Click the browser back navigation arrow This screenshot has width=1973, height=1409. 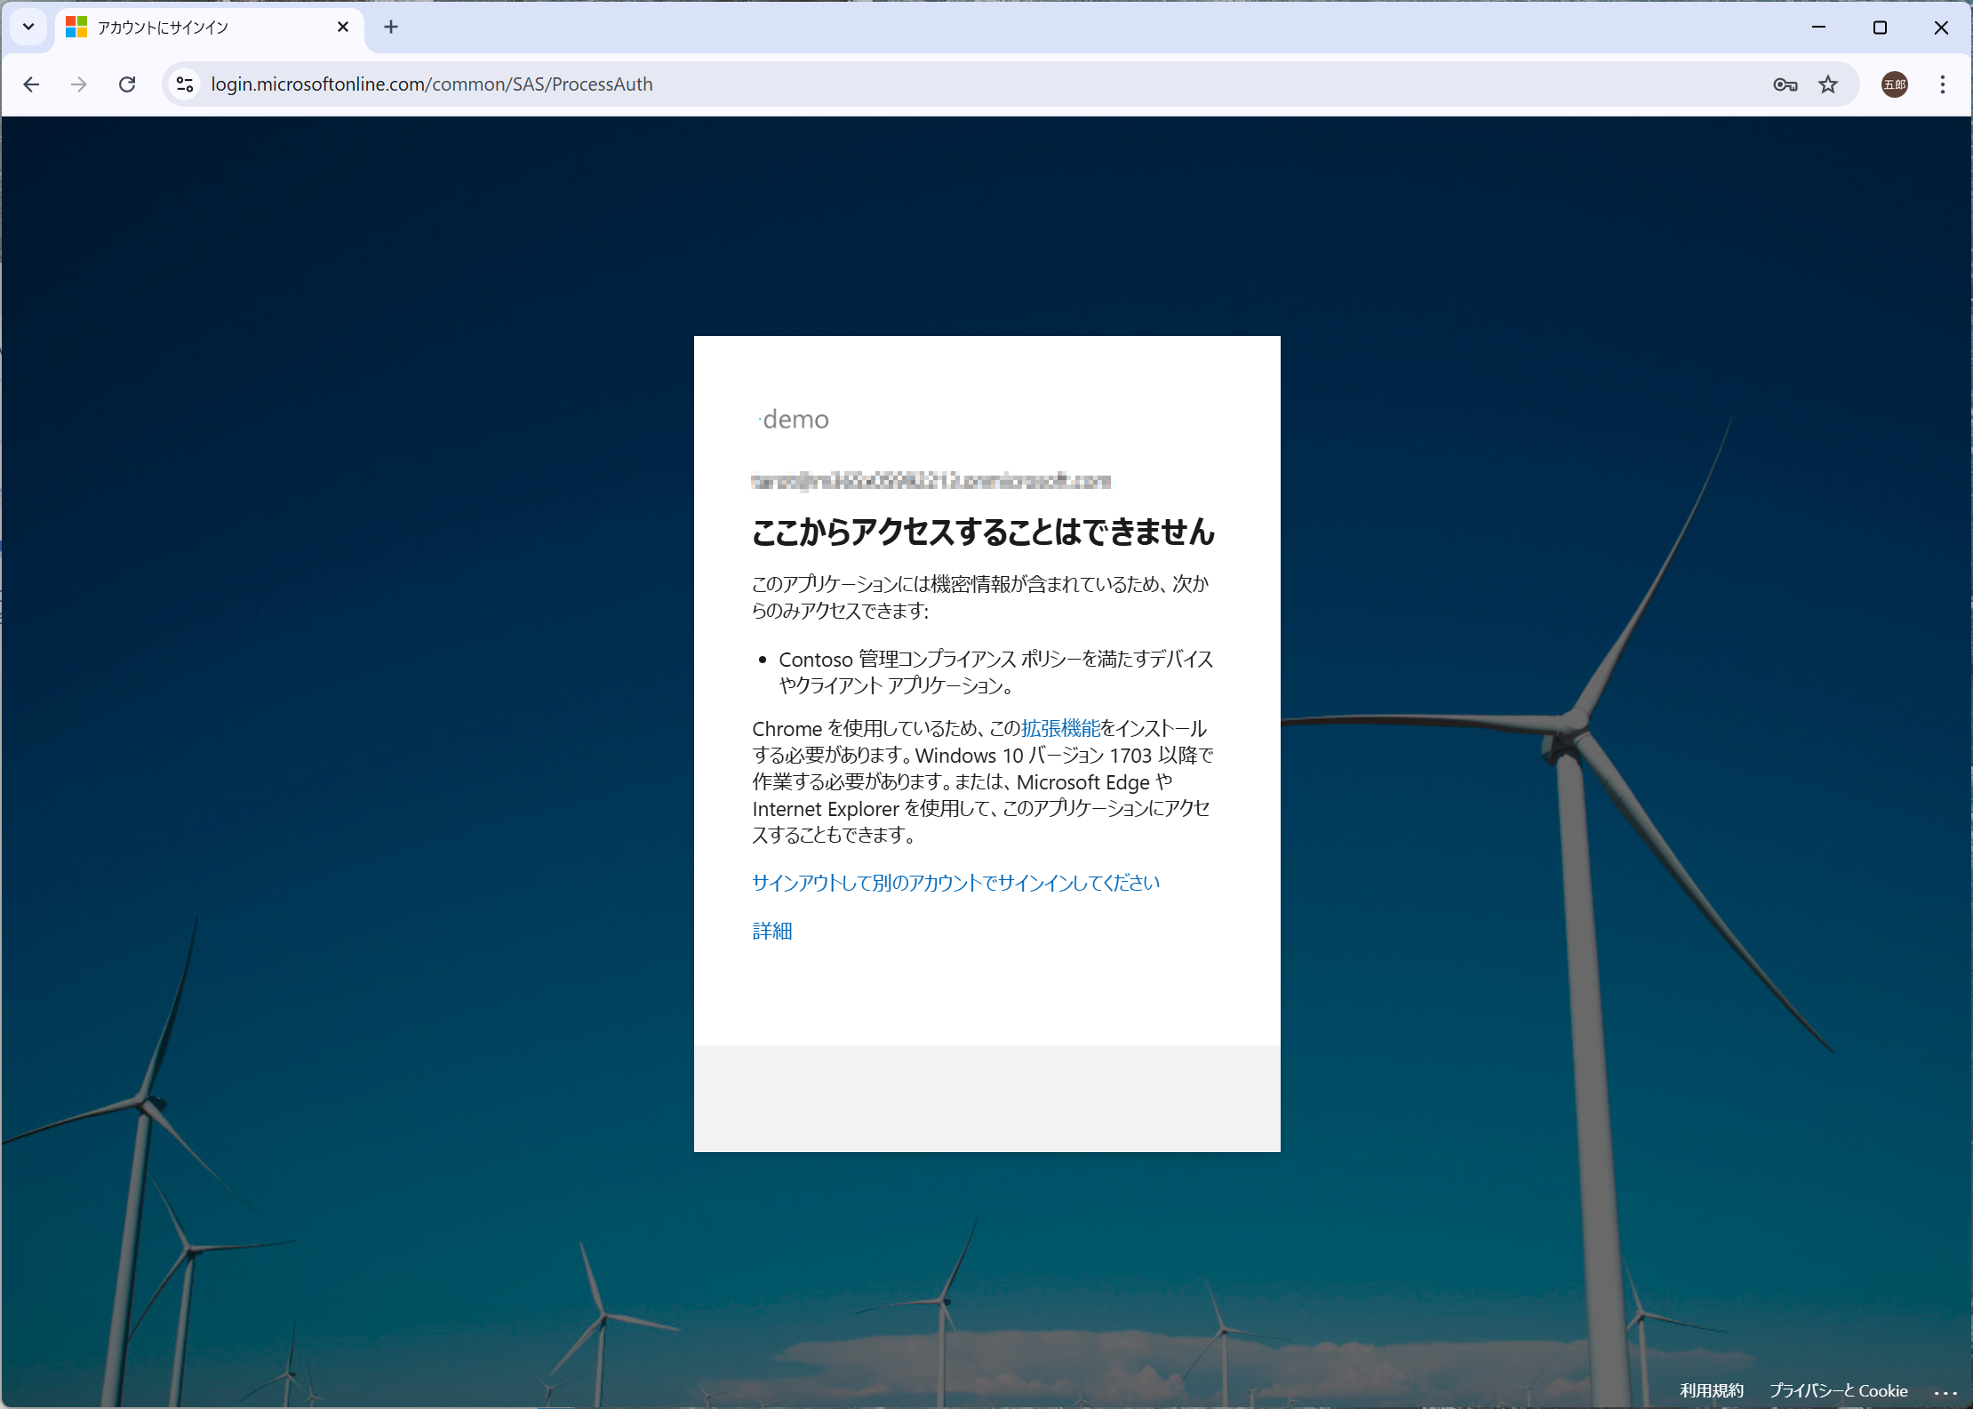point(32,84)
